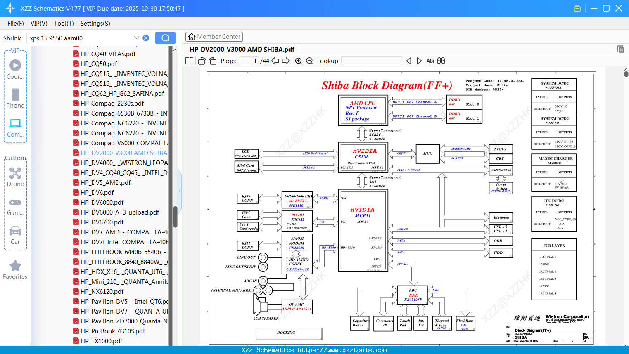Find previous lookup result triangle

(x=408, y=61)
